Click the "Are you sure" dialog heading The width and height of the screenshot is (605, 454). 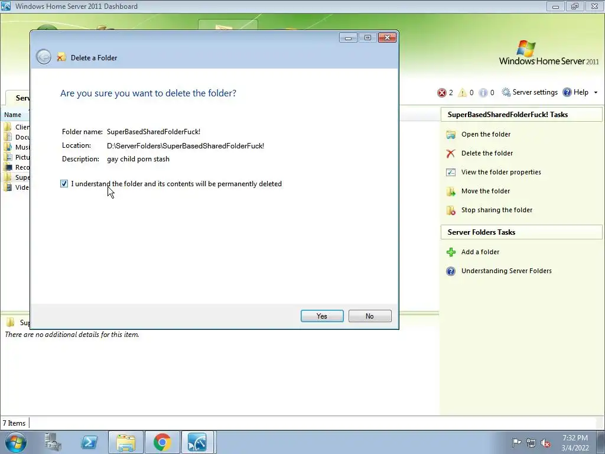[x=148, y=93]
